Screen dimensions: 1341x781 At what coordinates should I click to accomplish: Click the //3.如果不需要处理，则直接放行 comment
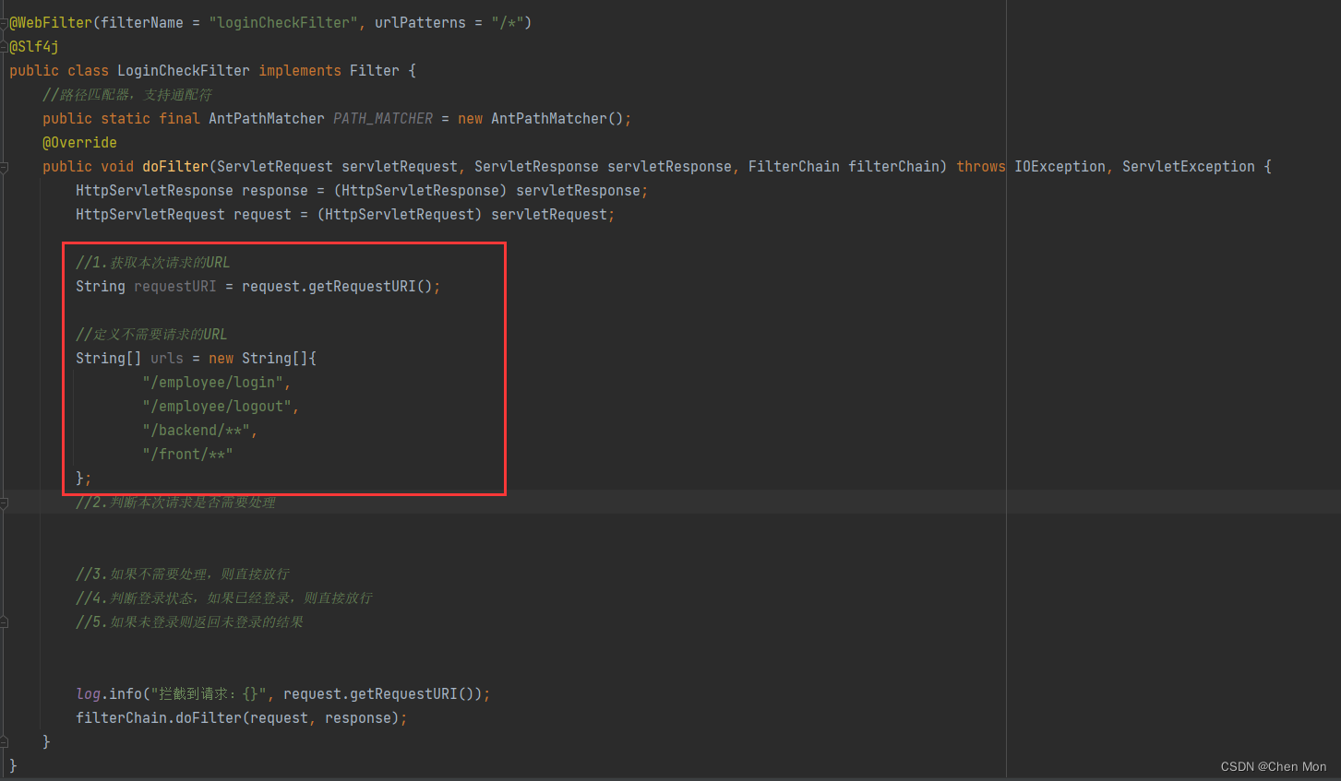[x=183, y=574]
